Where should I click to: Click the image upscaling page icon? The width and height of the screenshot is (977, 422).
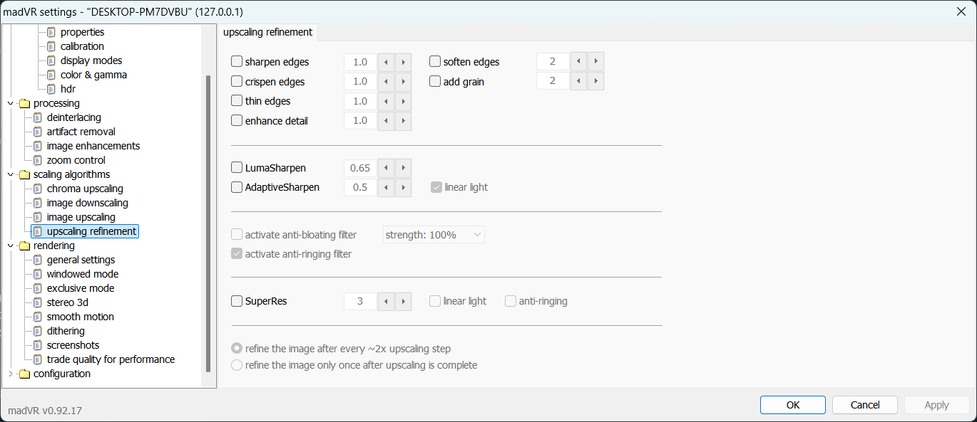[x=38, y=217]
